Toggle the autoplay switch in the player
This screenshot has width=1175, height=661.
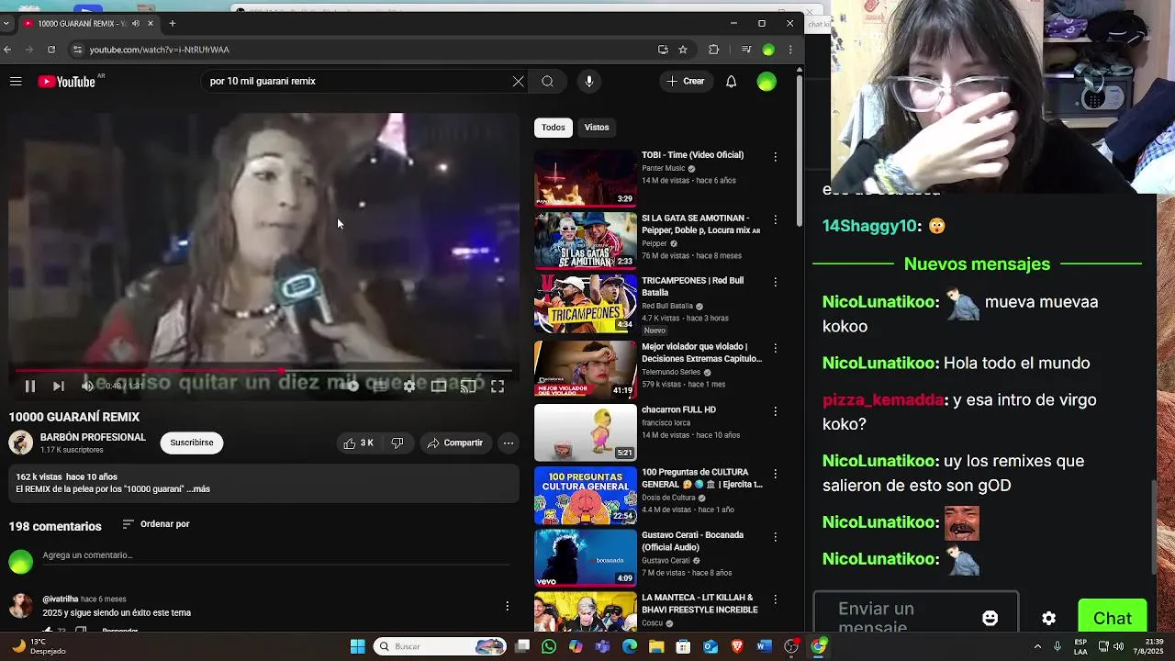coord(351,387)
